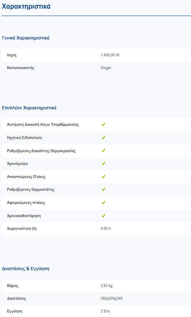191x317 pixels.
Task: Click the Επιπλέον Χαρακτηριστικά section title
Action: tap(29, 108)
